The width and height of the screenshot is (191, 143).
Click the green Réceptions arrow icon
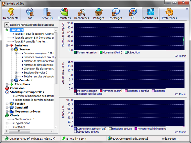(12, 84)
